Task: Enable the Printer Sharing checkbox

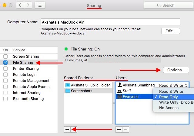Action: [x=5, y=69]
